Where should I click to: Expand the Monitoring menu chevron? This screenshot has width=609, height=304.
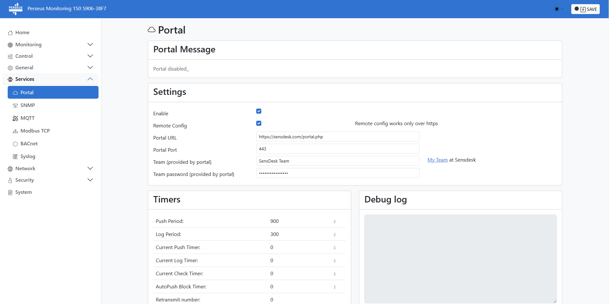[90, 44]
